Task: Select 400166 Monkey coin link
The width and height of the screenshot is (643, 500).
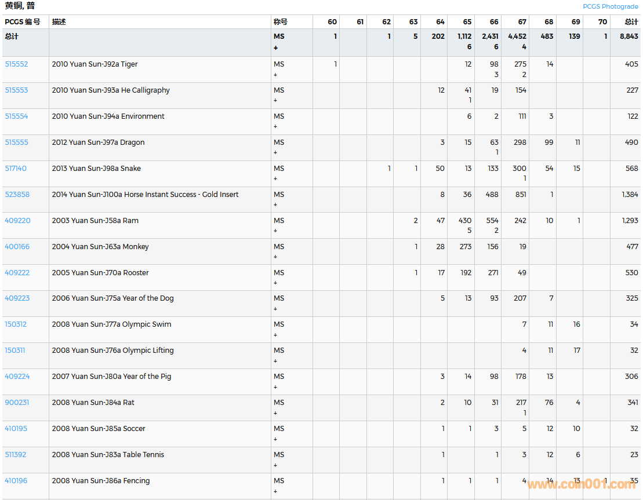Action: tap(17, 247)
